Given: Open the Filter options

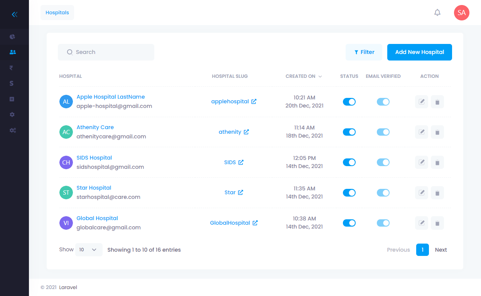Looking at the screenshot, I should pos(364,52).
